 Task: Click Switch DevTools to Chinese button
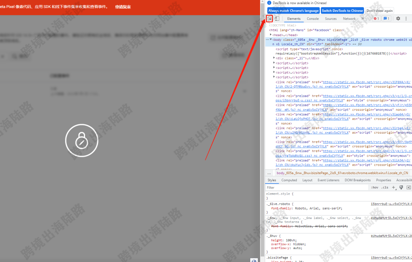tap(342, 11)
